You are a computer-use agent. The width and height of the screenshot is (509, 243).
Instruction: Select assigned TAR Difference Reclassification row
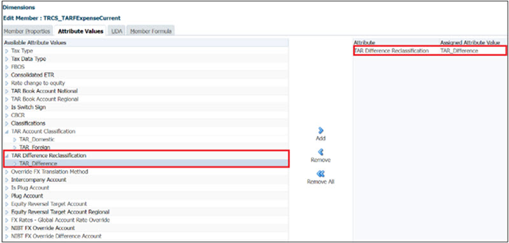(430, 51)
